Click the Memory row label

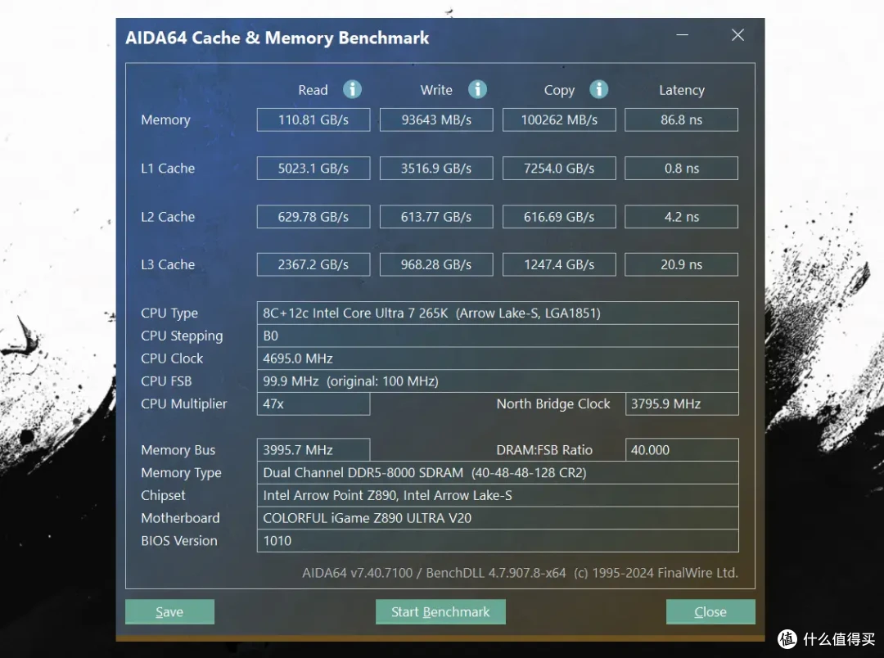tap(165, 120)
